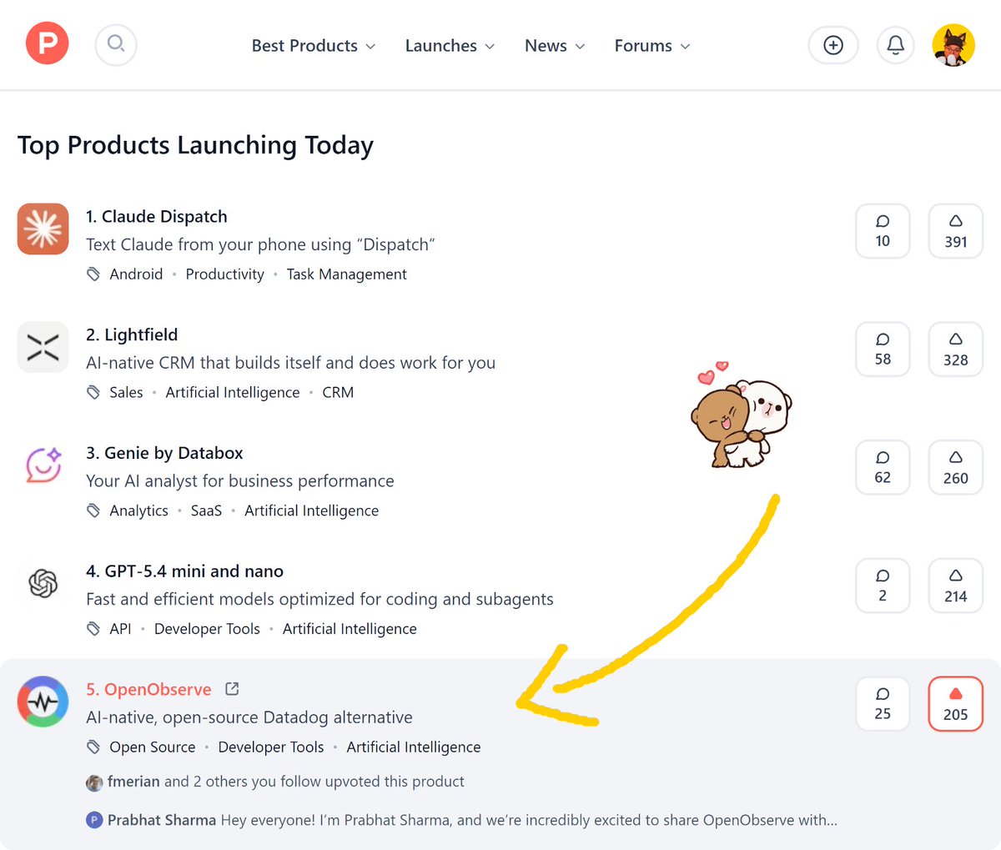Open Claude Dispatch product logo

43,229
